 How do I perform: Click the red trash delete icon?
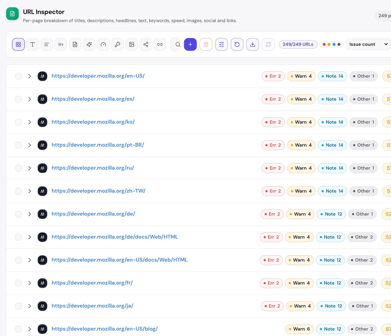(x=206, y=44)
